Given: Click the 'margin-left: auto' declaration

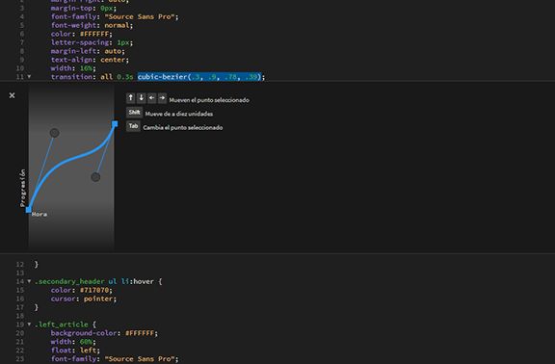Looking at the screenshot, I should pyautogui.click(x=88, y=51).
